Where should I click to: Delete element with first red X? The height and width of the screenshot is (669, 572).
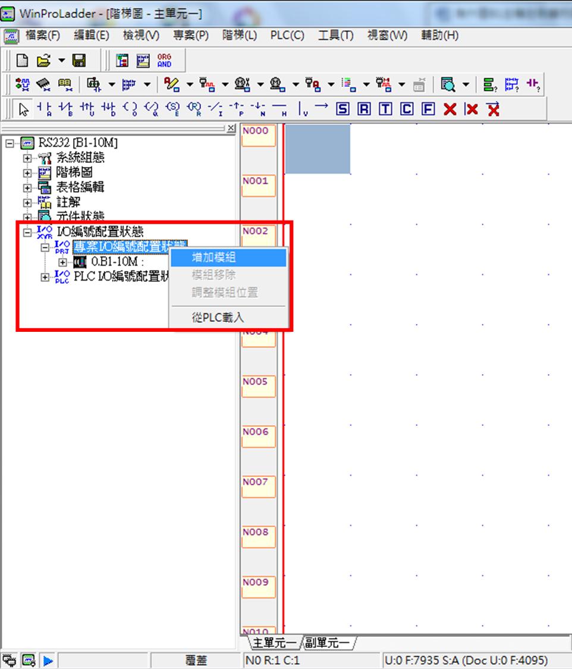click(450, 109)
